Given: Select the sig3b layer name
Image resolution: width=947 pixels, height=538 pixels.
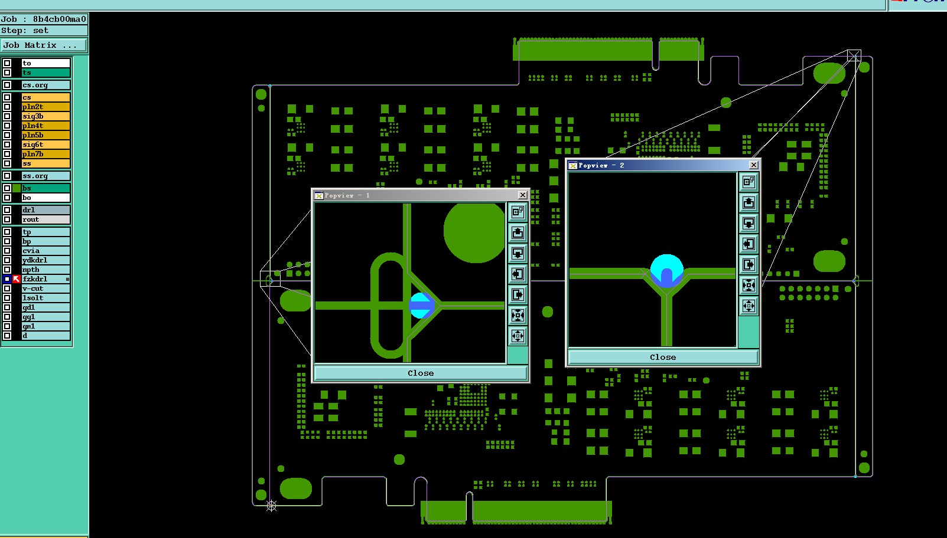Looking at the screenshot, I should (x=45, y=116).
